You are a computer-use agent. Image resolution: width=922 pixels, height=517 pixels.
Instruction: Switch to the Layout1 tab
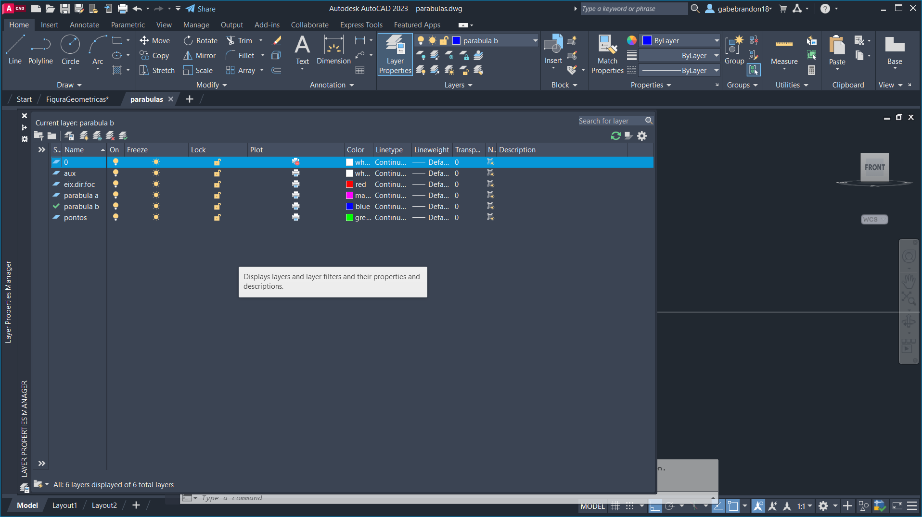click(x=64, y=505)
